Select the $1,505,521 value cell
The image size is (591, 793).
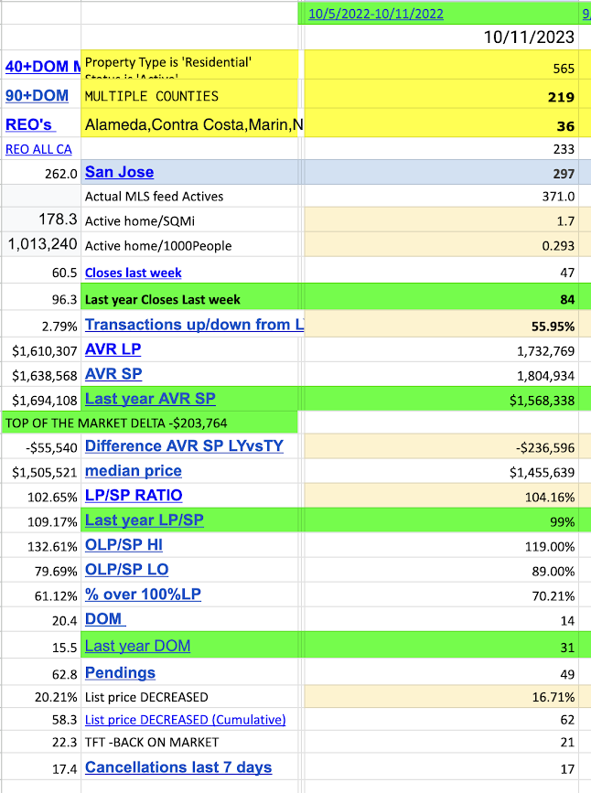tap(40, 471)
